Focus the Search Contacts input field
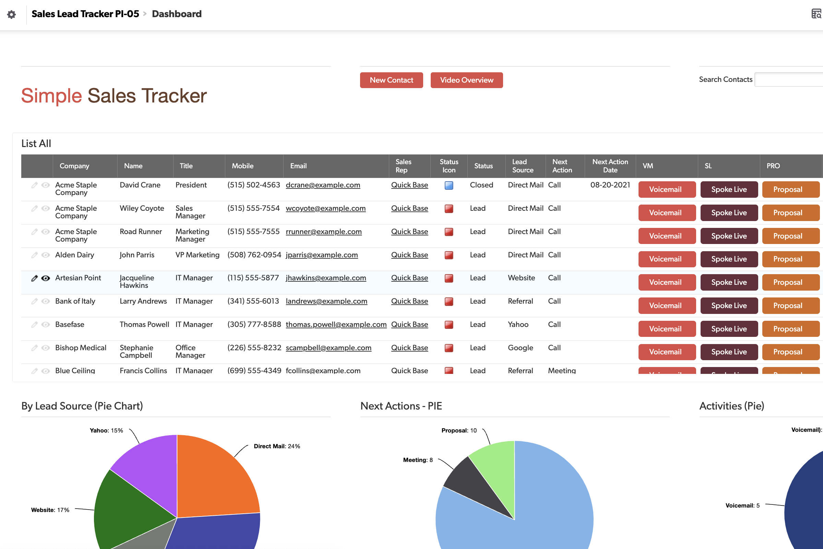Image resolution: width=823 pixels, height=549 pixels. pyautogui.click(x=788, y=80)
